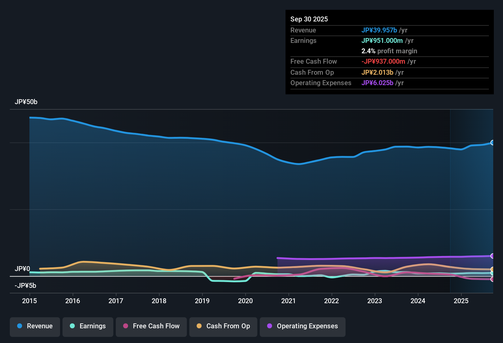This screenshot has width=503, height=343.
Task: Expand details for Operating Expenses value
Action: 378,83
